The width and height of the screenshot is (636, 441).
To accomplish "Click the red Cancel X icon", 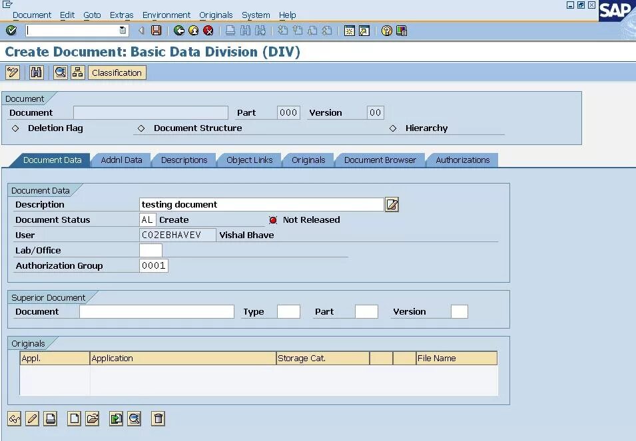I will pos(208,31).
